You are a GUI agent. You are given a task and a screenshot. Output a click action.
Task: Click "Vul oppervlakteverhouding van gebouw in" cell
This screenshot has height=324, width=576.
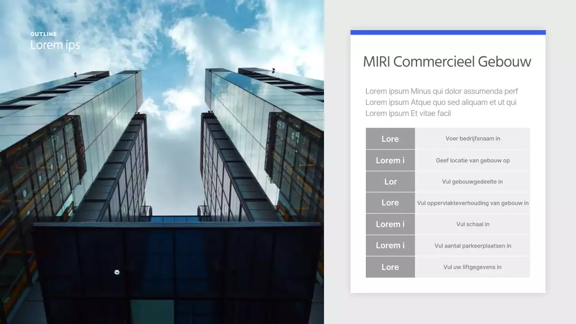pos(472,203)
